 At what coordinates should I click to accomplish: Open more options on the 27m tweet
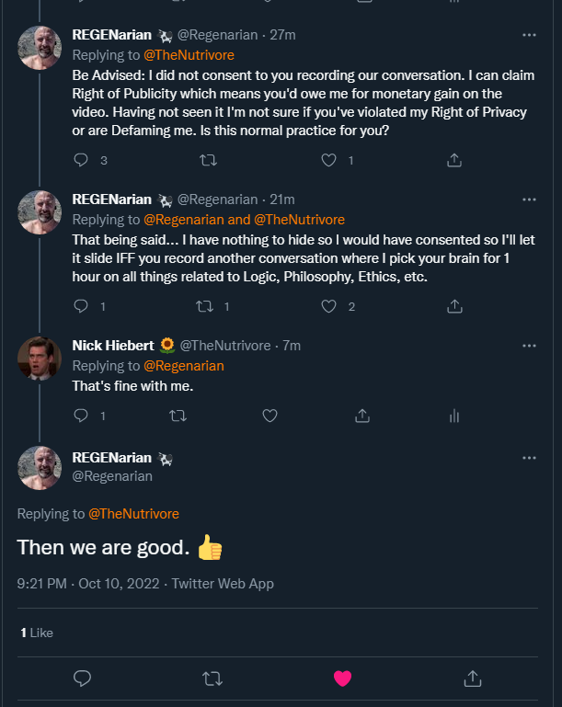coord(529,35)
